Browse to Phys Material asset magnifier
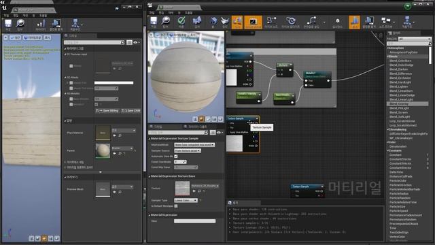The width and height of the screenshot is (435, 245). click(120, 135)
